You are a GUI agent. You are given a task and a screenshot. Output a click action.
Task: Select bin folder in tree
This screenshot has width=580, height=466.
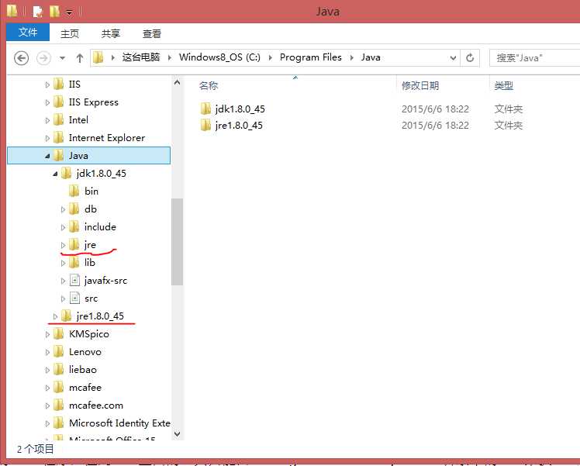tap(91, 191)
